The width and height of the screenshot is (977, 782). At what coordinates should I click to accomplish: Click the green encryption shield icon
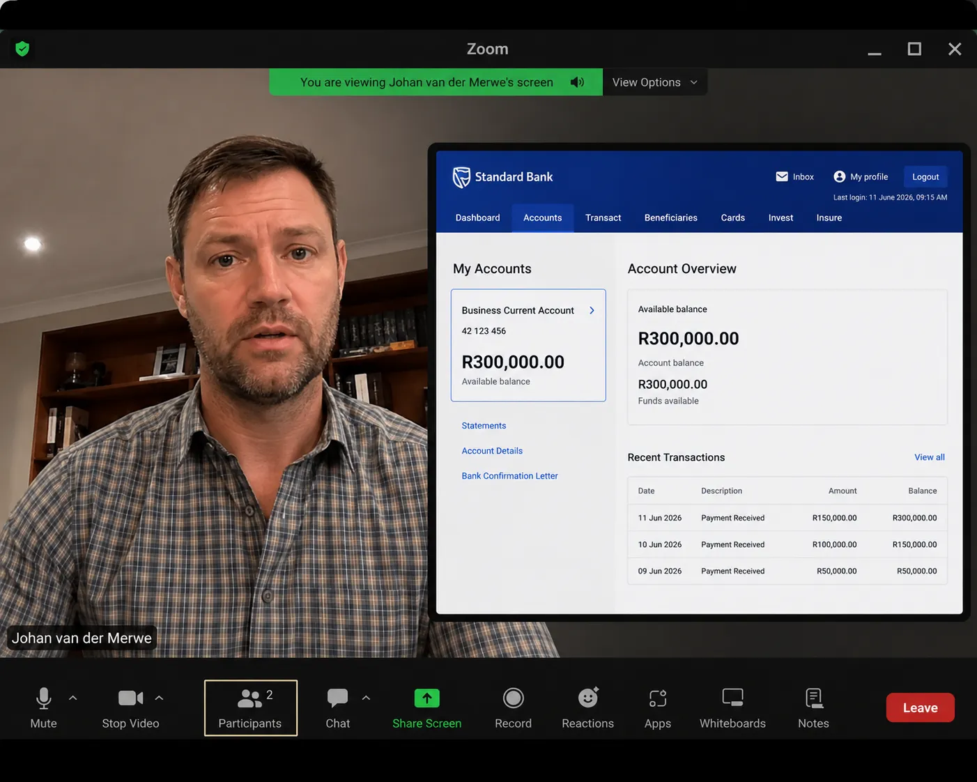[x=22, y=49]
